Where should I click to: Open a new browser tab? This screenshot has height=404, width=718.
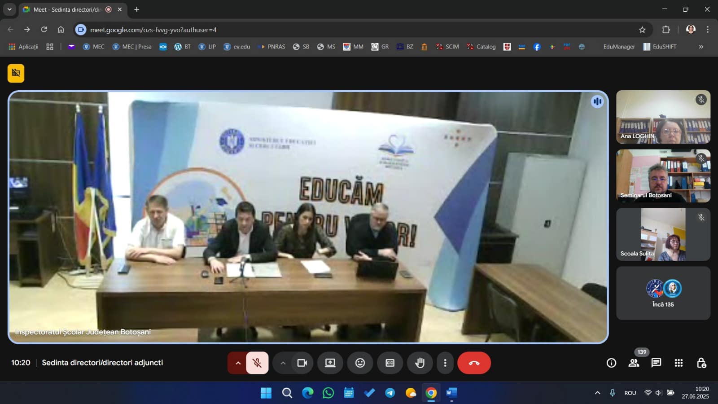click(x=137, y=9)
